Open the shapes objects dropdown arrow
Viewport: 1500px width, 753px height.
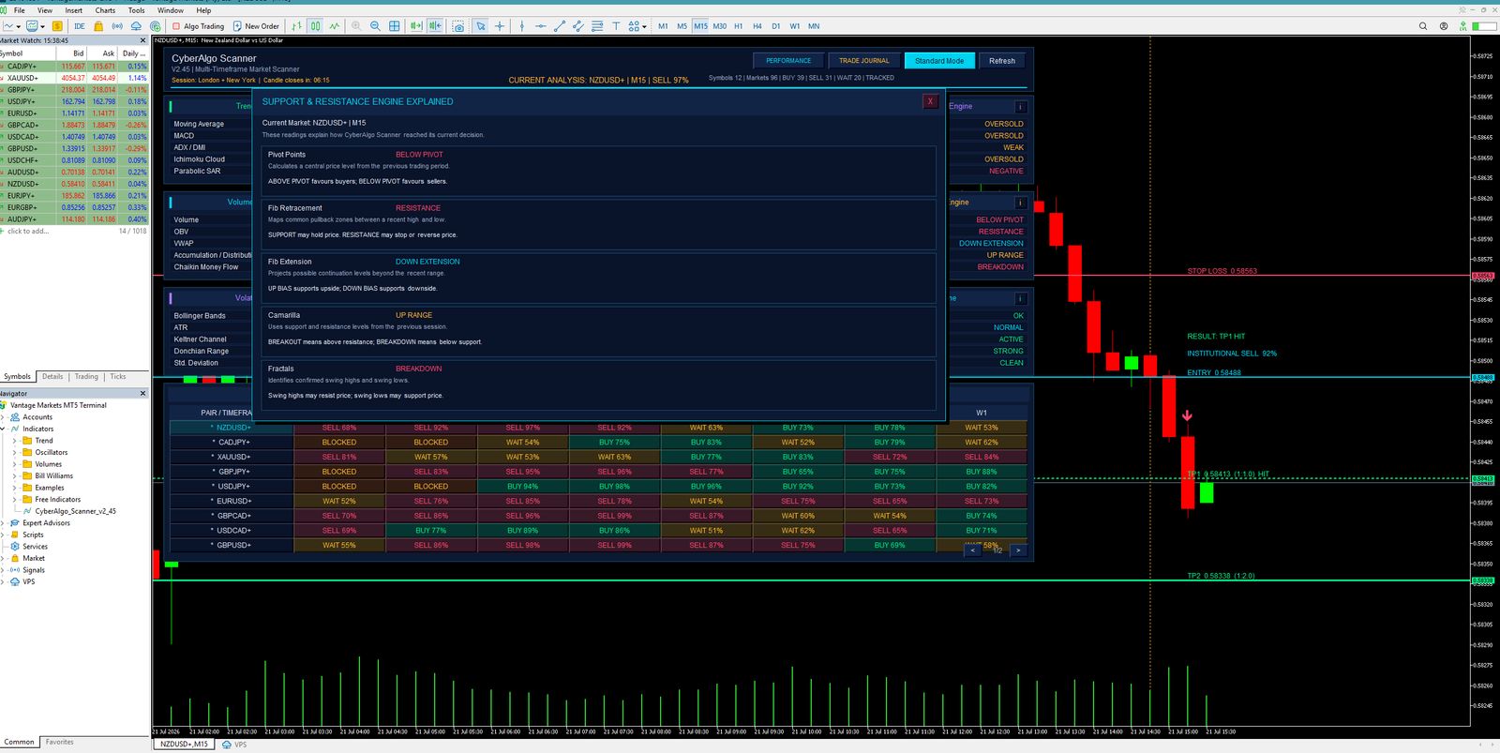tap(645, 26)
